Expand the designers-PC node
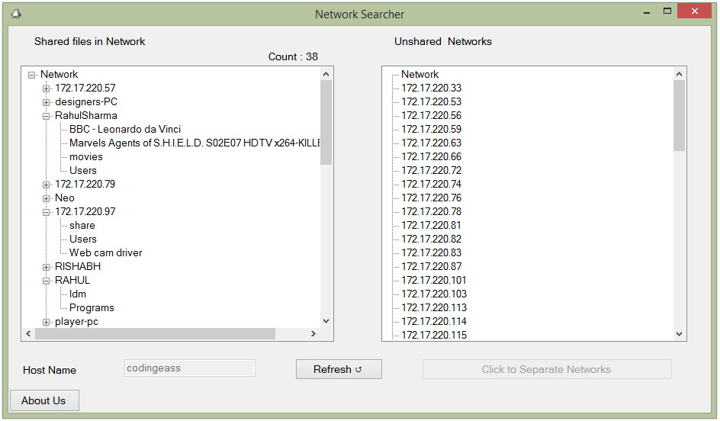The image size is (720, 421). pyautogui.click(x=46, y=102)
